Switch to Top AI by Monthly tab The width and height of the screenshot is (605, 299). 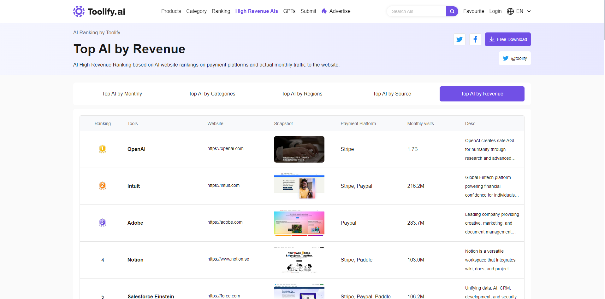point(122,94)
